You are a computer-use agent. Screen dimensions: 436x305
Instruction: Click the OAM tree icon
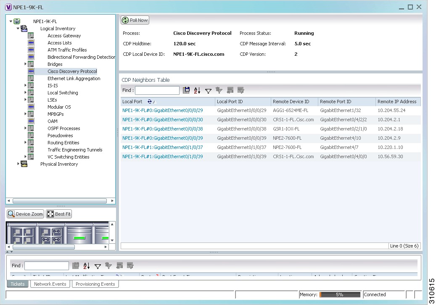(31, 121)
